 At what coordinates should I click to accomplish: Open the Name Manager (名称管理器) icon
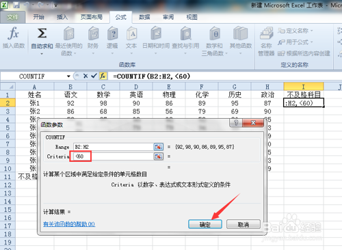(266, 33)
